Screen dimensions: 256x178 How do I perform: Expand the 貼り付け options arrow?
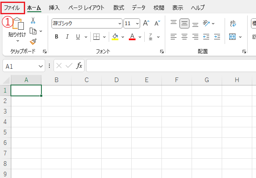(x=18, y=41)
